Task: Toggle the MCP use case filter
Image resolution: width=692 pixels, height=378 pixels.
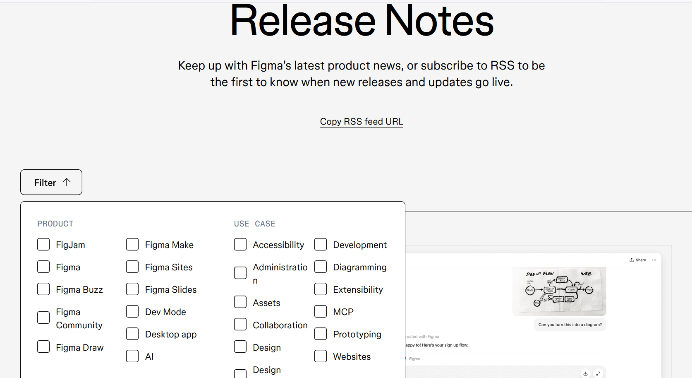Action: click(x=321, y=311)
